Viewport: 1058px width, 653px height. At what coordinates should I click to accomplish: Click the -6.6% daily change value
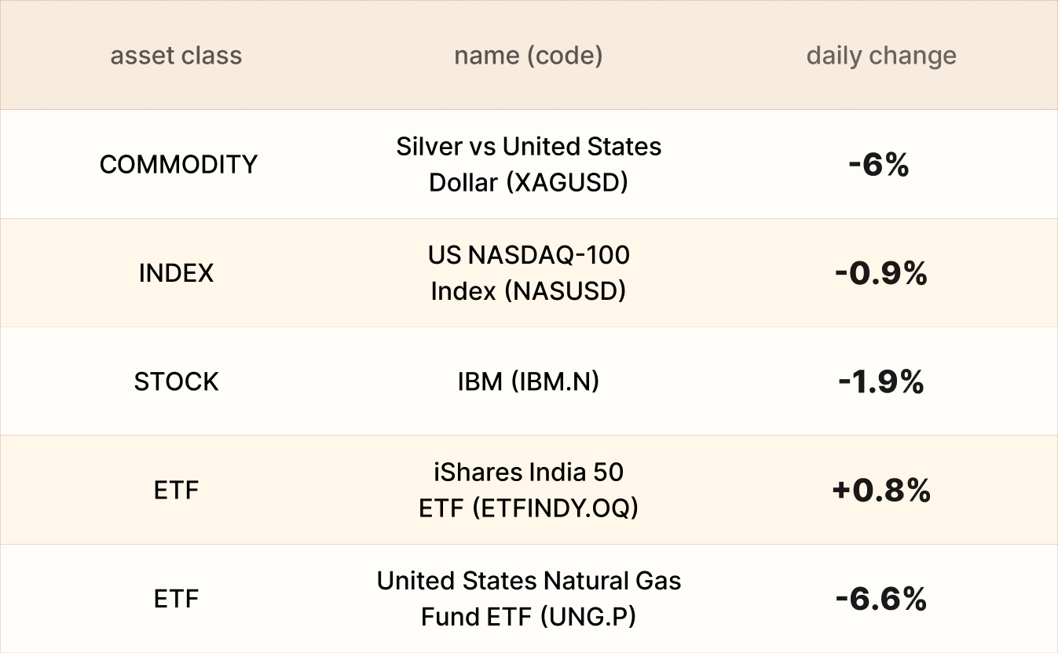point(880,600)
